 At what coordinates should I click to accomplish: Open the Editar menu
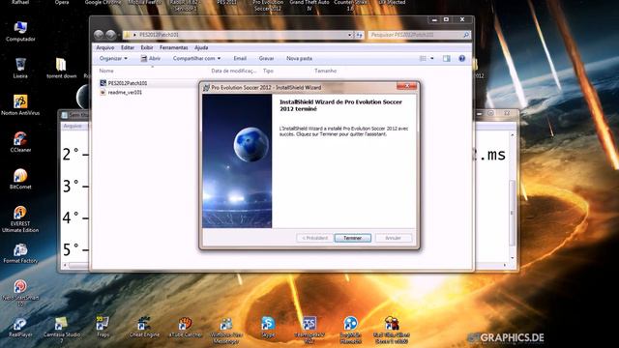tap(128, 47)
